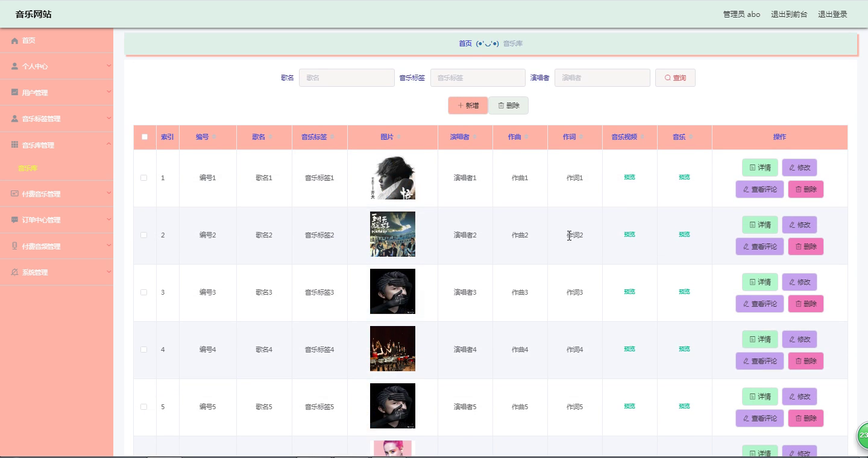
Task: Focus the 歌名 search field
Action: pos(347,78)
